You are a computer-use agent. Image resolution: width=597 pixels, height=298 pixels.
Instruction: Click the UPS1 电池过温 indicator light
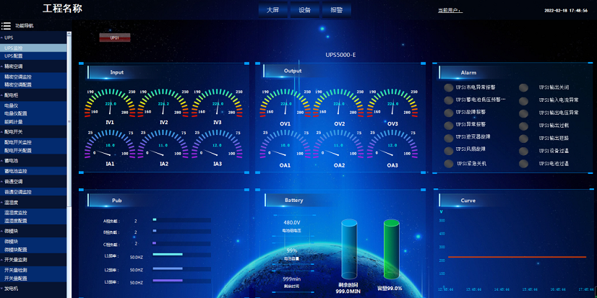(x=524, y=164)
